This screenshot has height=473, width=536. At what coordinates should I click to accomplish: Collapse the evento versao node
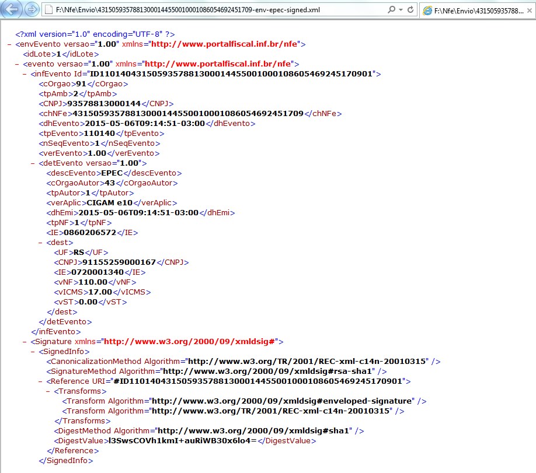coord(17,64)
